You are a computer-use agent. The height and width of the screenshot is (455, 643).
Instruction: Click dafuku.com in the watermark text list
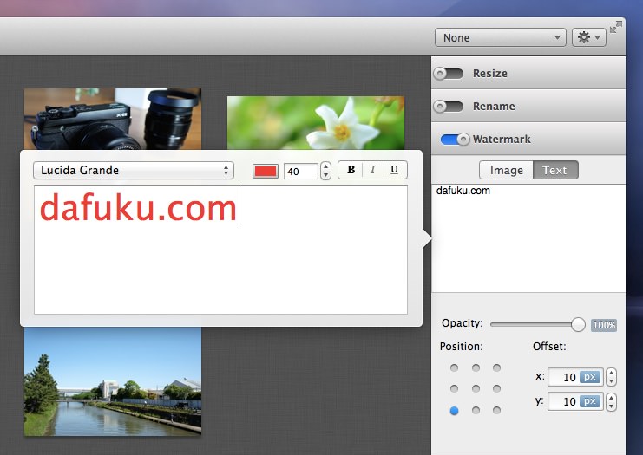coord(463,191)
